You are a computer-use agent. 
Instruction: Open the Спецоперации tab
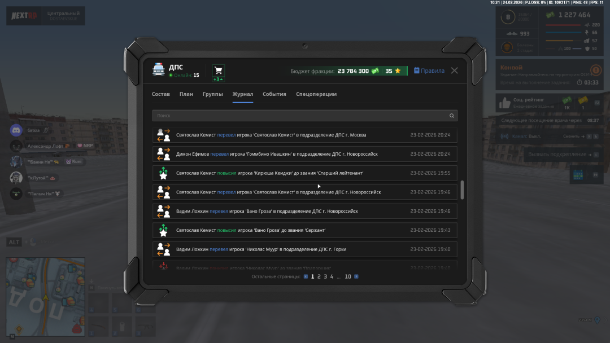316,94
